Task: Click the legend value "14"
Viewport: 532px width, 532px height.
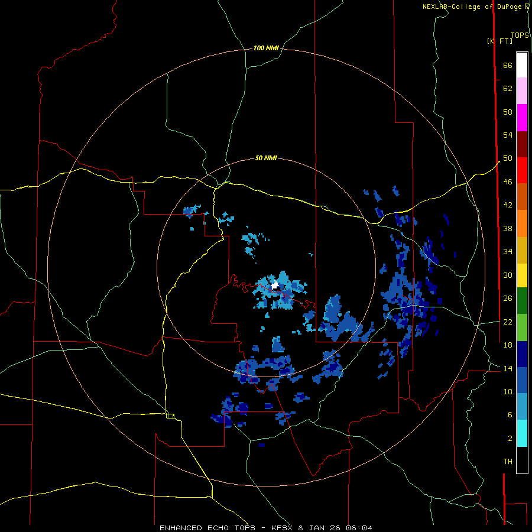Action: click(508, 368)
